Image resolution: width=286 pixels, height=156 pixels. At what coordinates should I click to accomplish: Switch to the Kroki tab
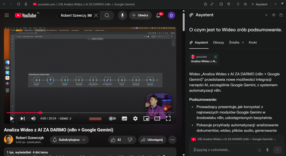[253, 43]
